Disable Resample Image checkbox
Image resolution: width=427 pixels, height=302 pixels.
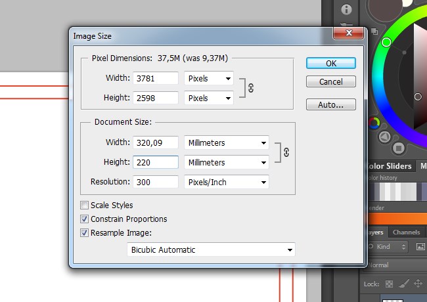84,233
